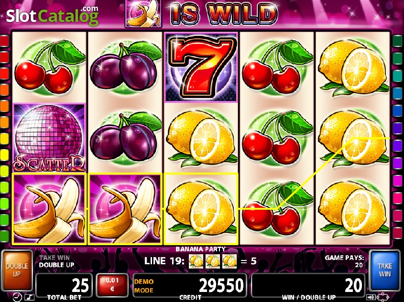
Task: Toggle fullscreen with the four-arrow icon
Action: [x=382, y=297]
